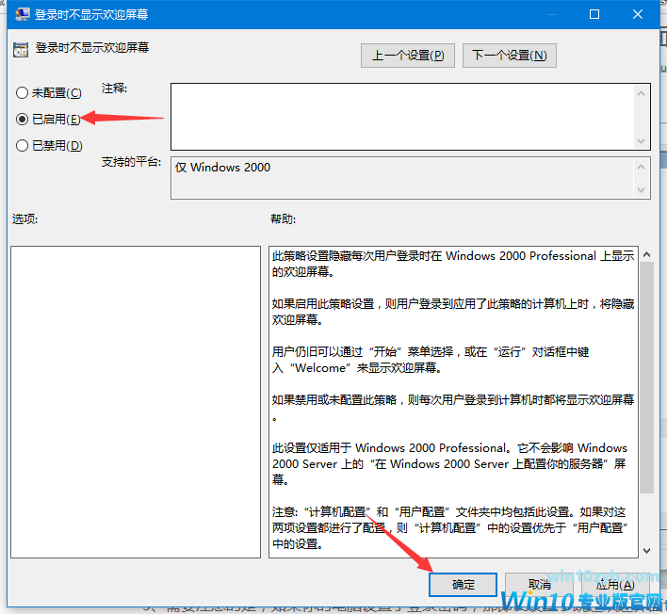Click the 支持的平台 box scroll up arrow
This screenshot has width=667, height=614.
pos(641,167)
